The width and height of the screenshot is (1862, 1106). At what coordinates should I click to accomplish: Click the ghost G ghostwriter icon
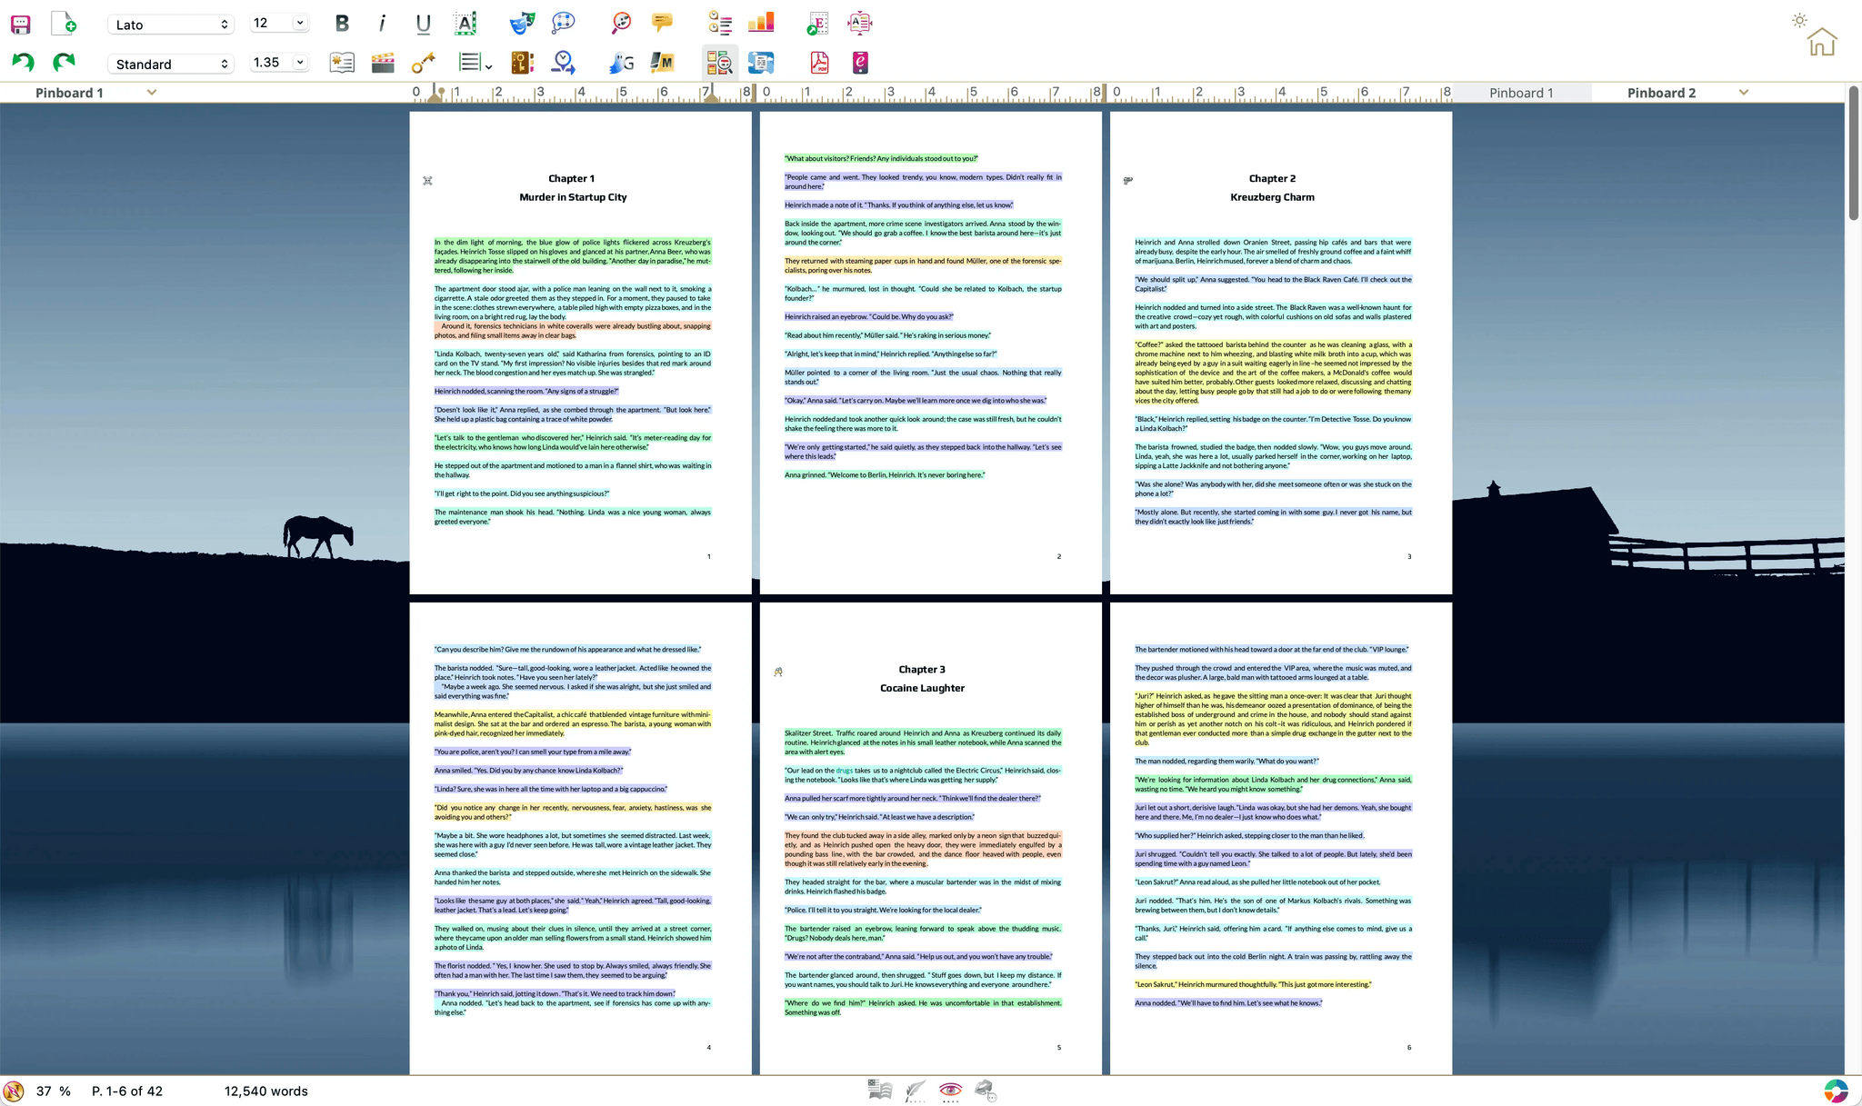[x=622, y=63]
